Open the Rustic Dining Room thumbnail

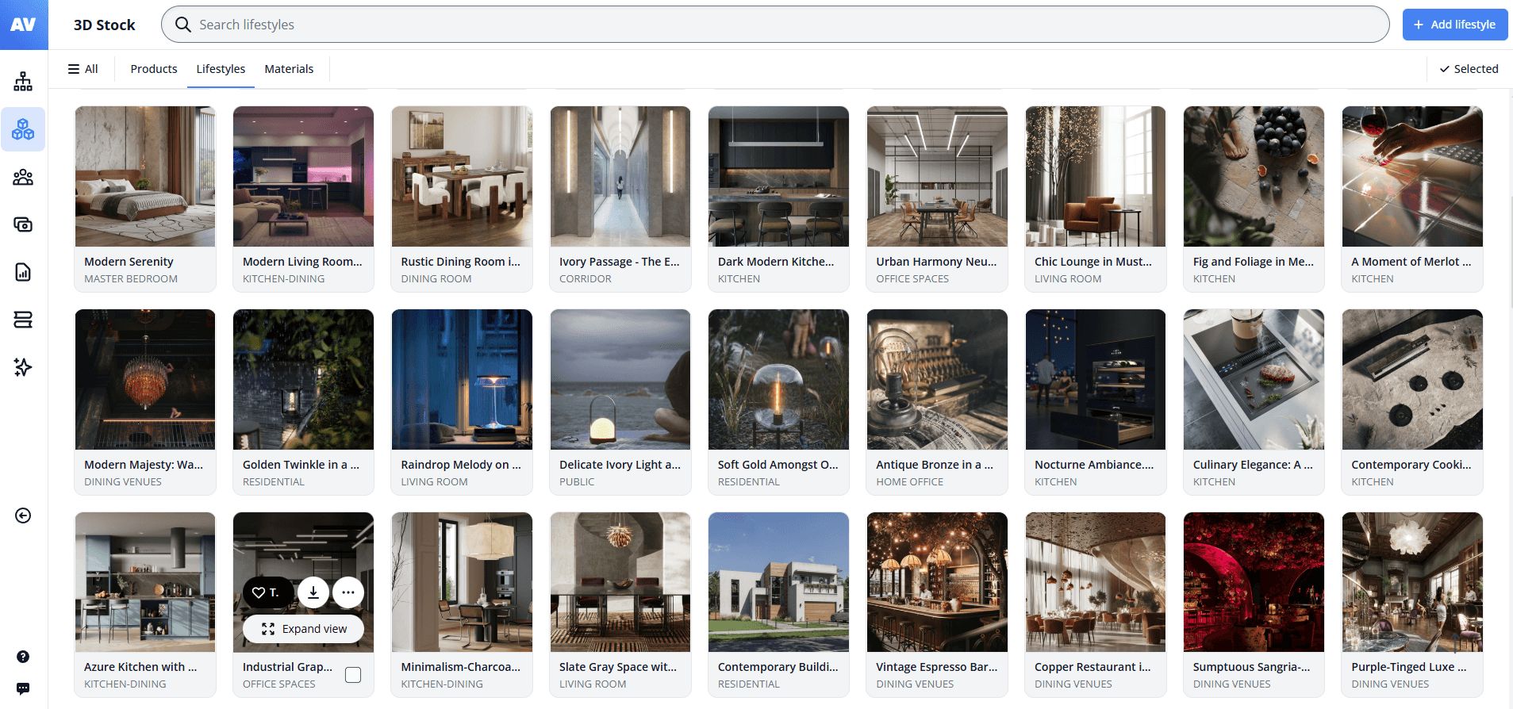[x=462, y=177]
